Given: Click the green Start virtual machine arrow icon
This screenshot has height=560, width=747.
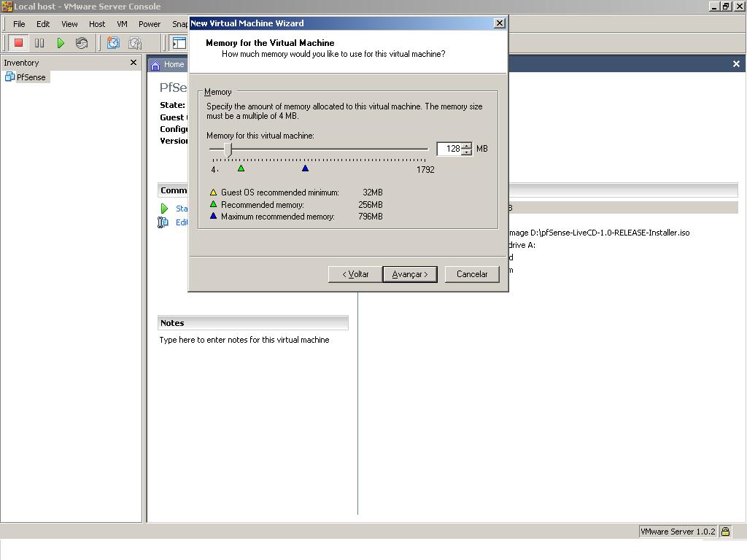Looking at the screenshot, I should pos(164,209).
